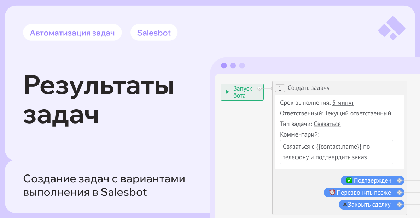Click the 'Ответственный:' label
Screen dimensions: 420x218
[x=302, y=114]
